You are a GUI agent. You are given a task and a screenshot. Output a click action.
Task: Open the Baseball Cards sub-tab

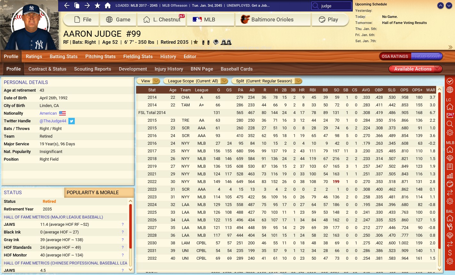[x=236, y=69]
